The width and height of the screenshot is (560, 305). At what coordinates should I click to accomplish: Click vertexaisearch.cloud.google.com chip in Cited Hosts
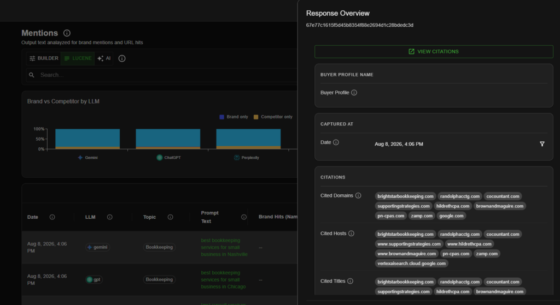coord(411,264)
